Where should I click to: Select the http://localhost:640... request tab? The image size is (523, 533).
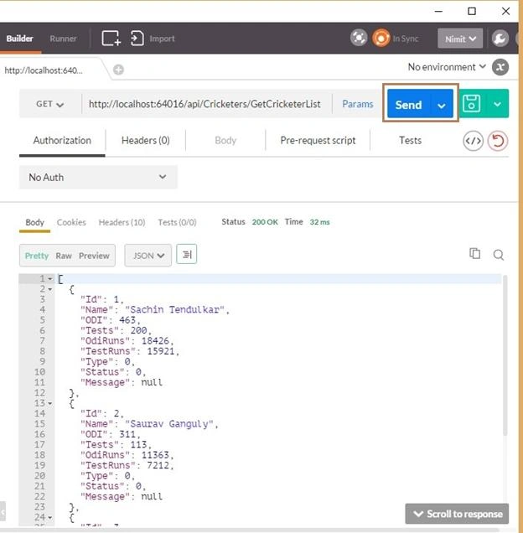click(x=44, y=70)
